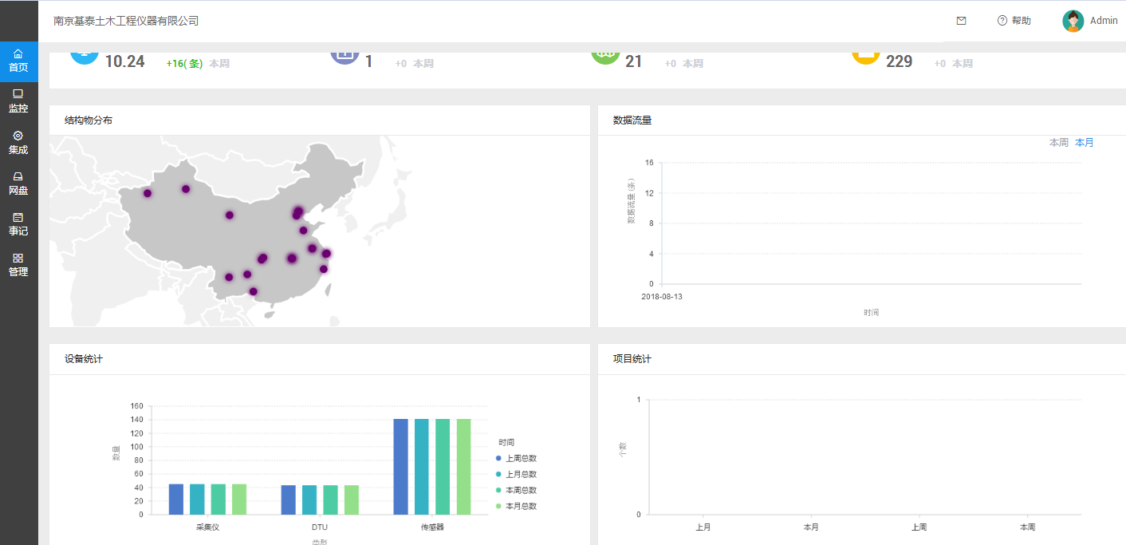Click the home icon in sidebar
1126x545 pixels.
point(18,53)
